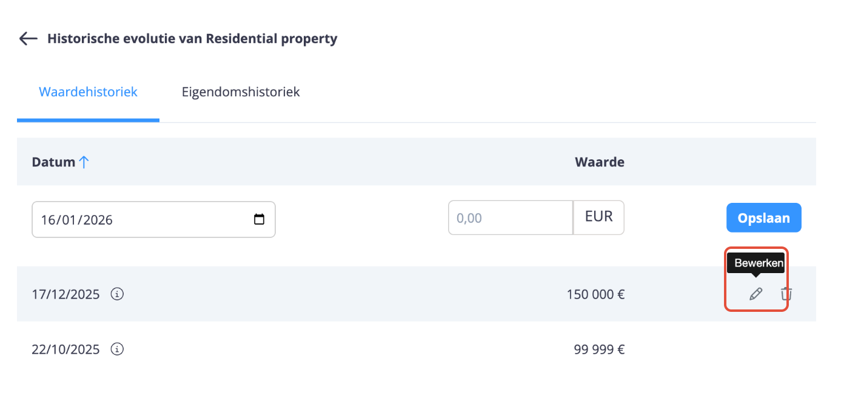Delete the 17/12/2025 entry via trash icon

(x=786, y=294)
